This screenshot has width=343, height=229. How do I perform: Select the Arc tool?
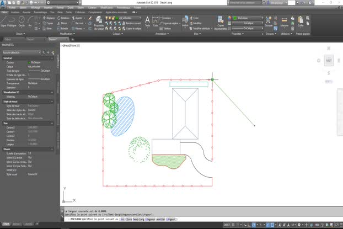click(30, 21)
